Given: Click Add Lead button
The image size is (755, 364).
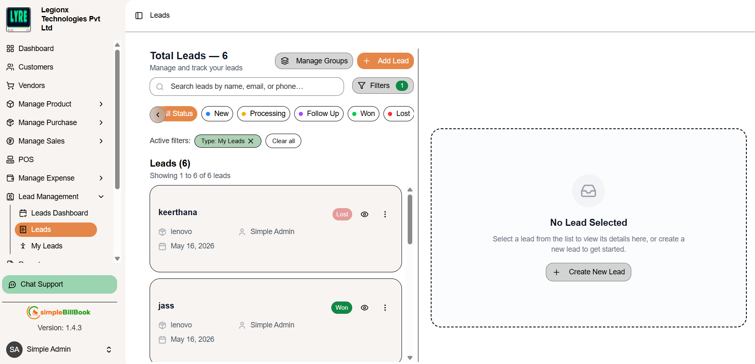Looking at the screenshot, I should pyautogui.click(x=386, y=61).
